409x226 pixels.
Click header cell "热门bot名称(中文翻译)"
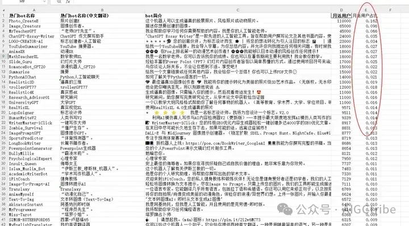click(x=84, y=16)
